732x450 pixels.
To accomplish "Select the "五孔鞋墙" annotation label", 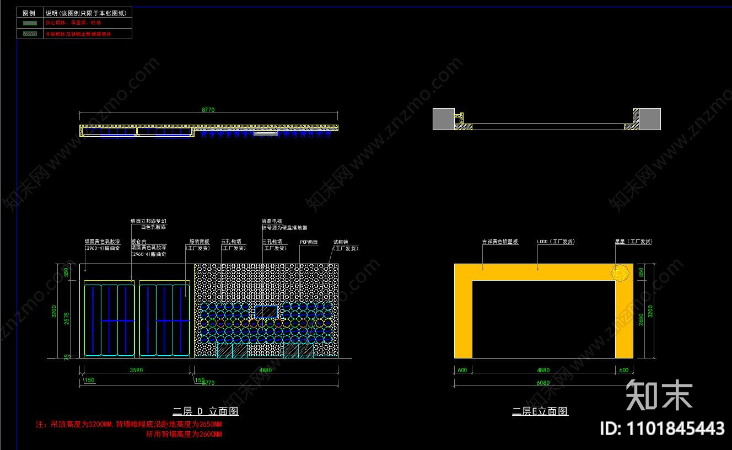I will (231, 242).
